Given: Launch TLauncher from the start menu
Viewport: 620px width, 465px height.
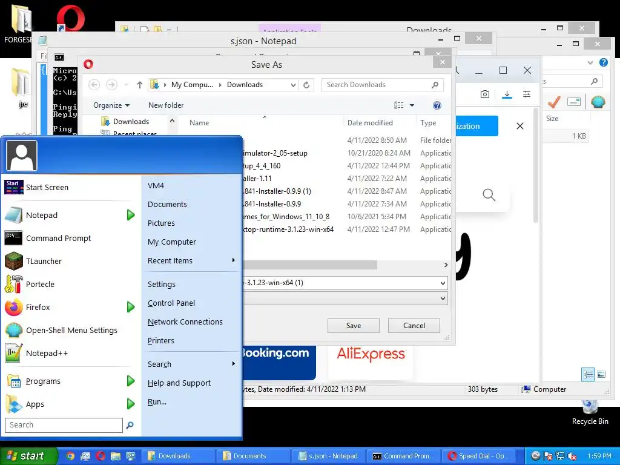Looking at the screenshot, I should click(x=71, y=261).
